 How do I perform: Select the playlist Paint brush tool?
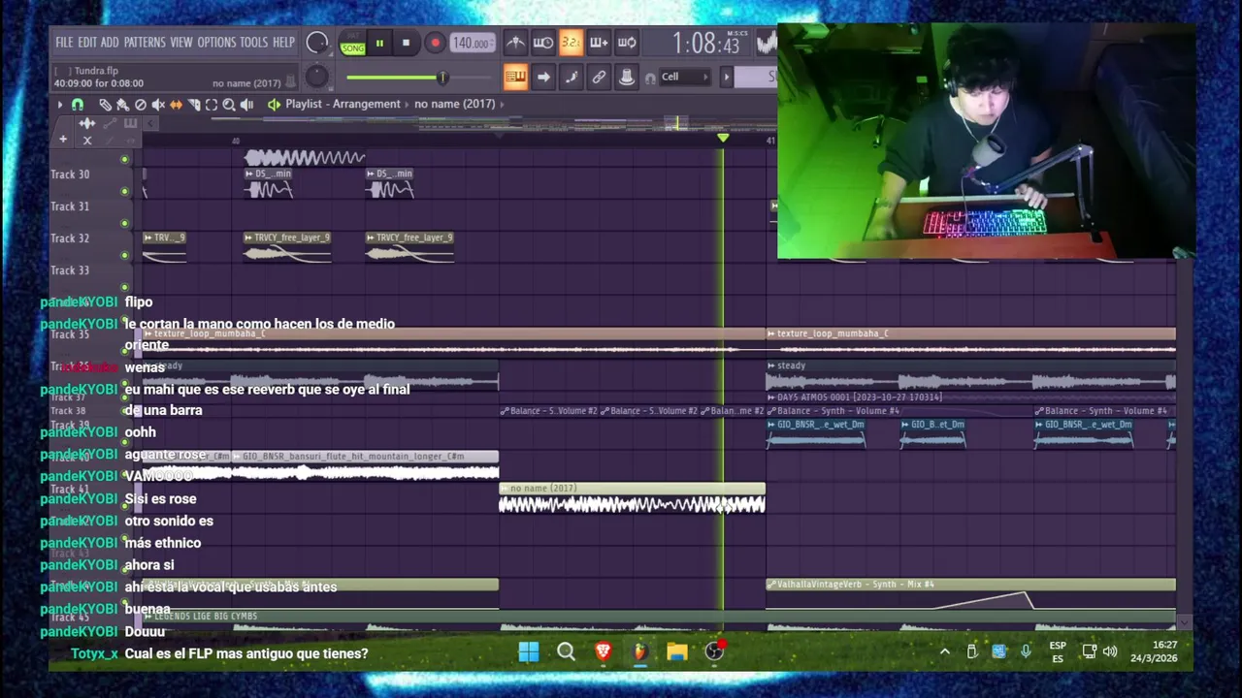(122, 105)
